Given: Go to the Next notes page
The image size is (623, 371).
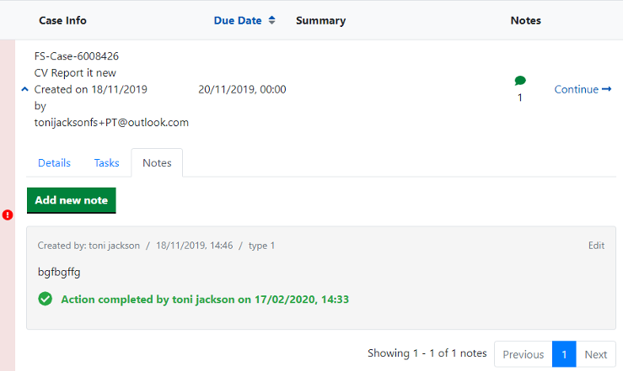Looking at the screenshot, I should click(x=596, y=354).
